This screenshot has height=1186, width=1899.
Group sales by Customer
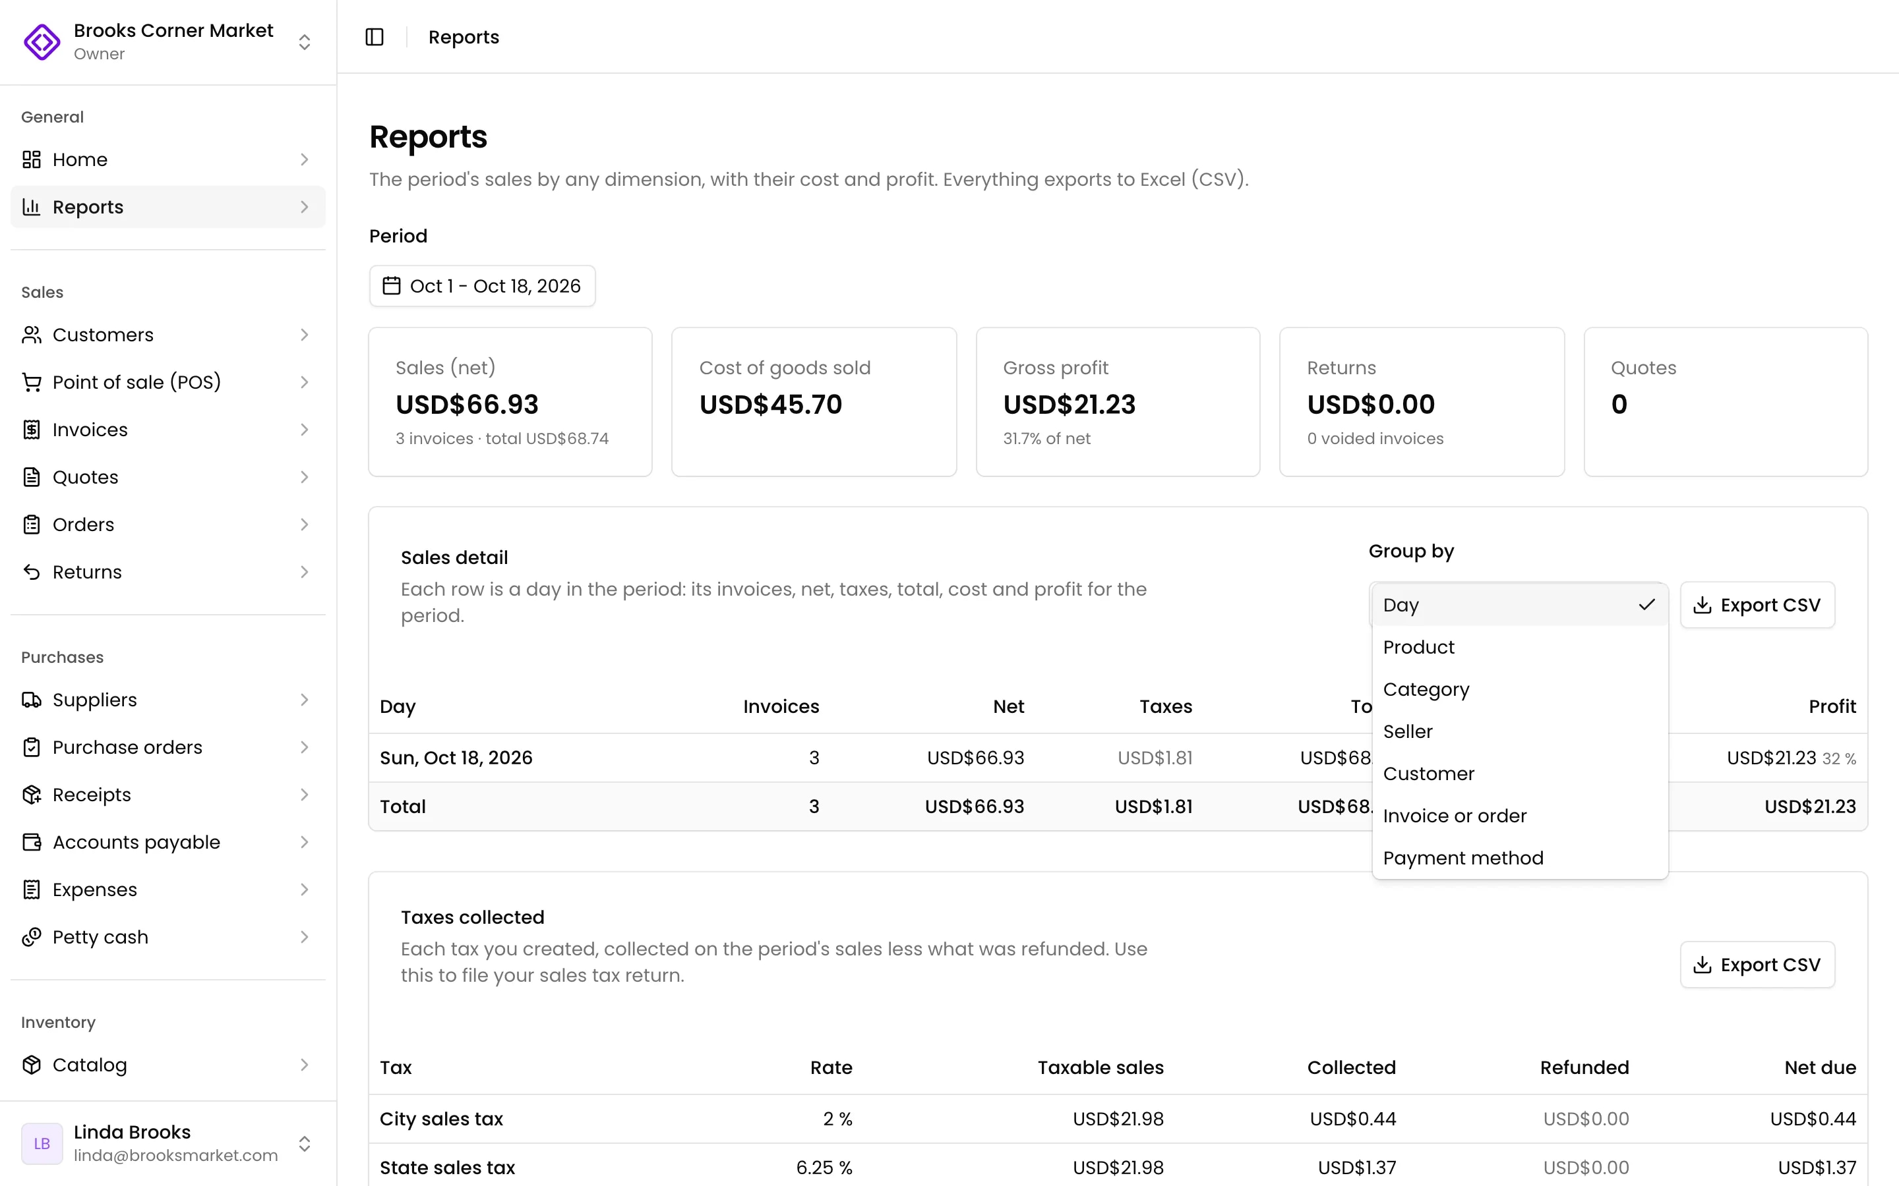tap(1519, 774)
